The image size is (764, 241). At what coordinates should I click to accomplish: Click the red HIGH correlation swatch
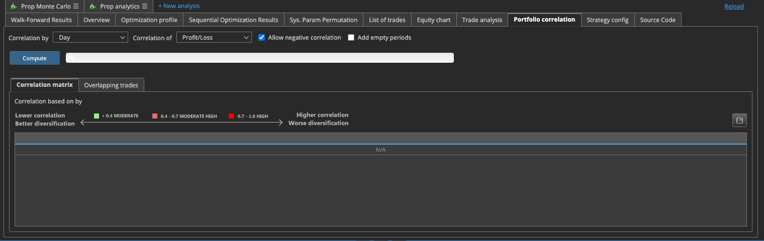(231, 116)
